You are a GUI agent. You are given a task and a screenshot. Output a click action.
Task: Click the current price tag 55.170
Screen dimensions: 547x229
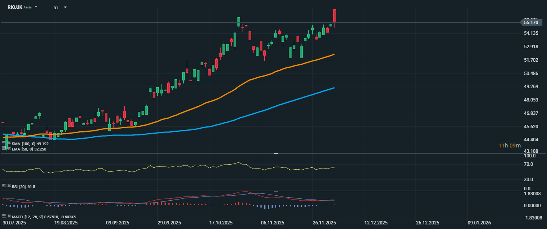531,23
